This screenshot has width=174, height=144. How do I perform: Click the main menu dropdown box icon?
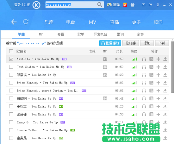click(144, 5)
